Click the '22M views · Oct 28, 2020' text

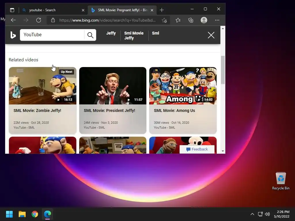point(31,123)
